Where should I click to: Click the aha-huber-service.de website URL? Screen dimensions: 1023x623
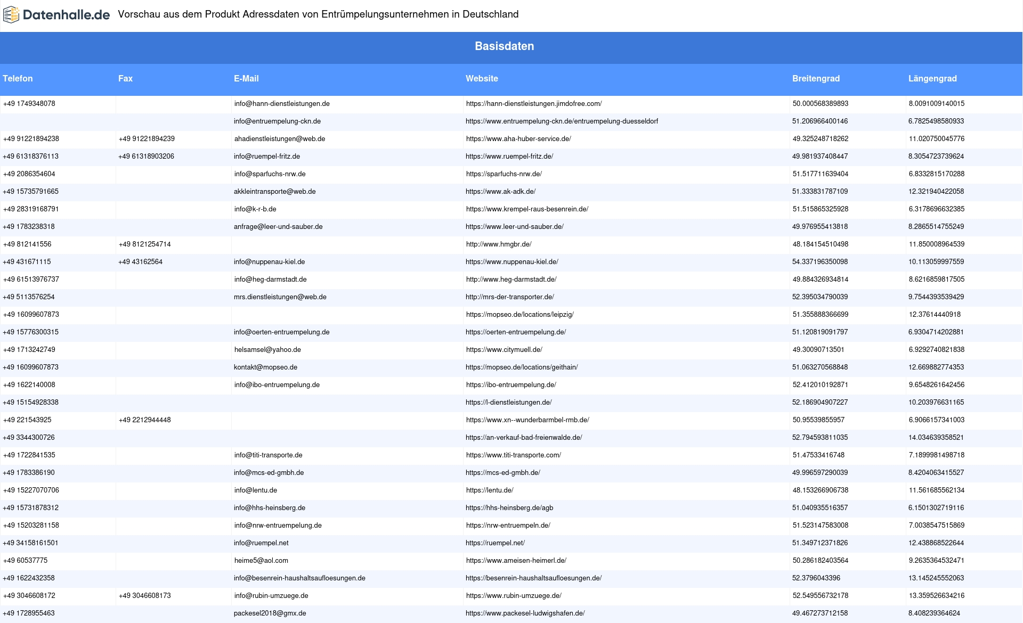click(x=518, y=139)
